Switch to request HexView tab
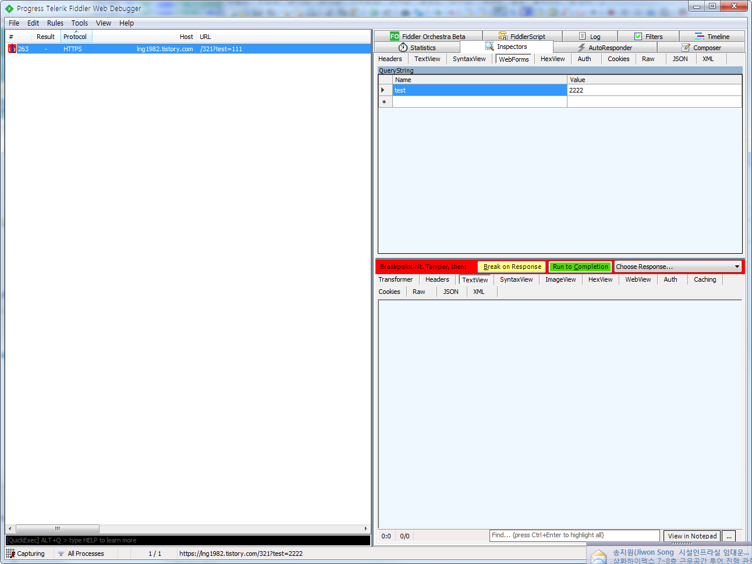Viewport: 752px width, 564px height. 552,59
